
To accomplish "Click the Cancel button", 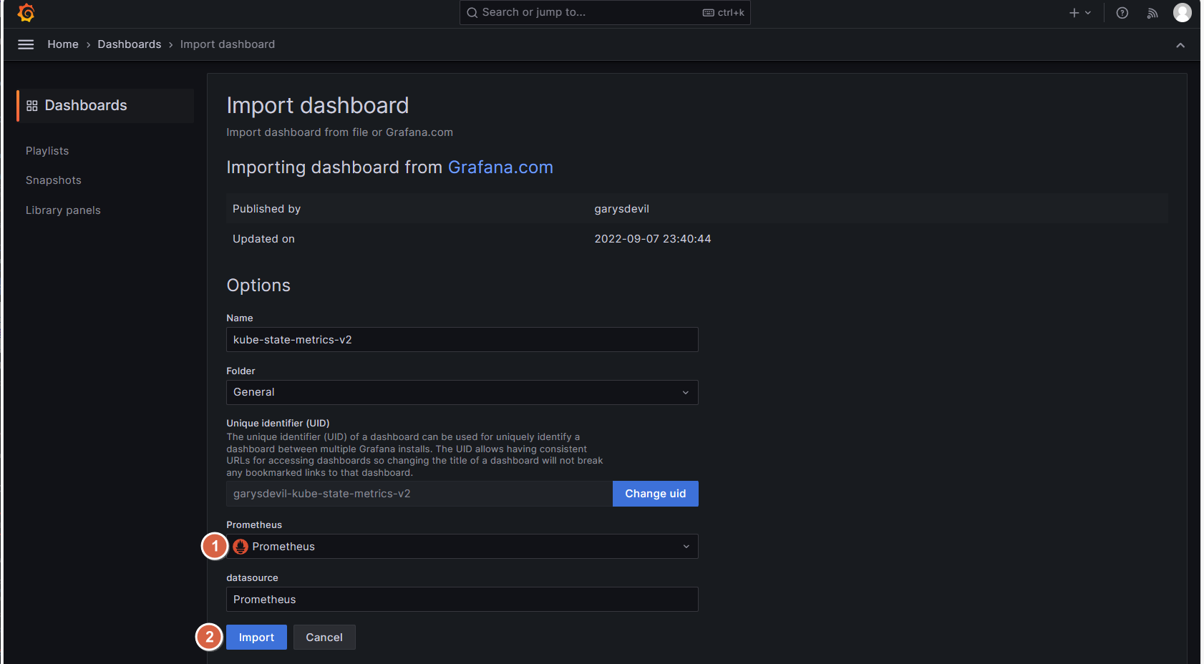I will coord(324,638).
